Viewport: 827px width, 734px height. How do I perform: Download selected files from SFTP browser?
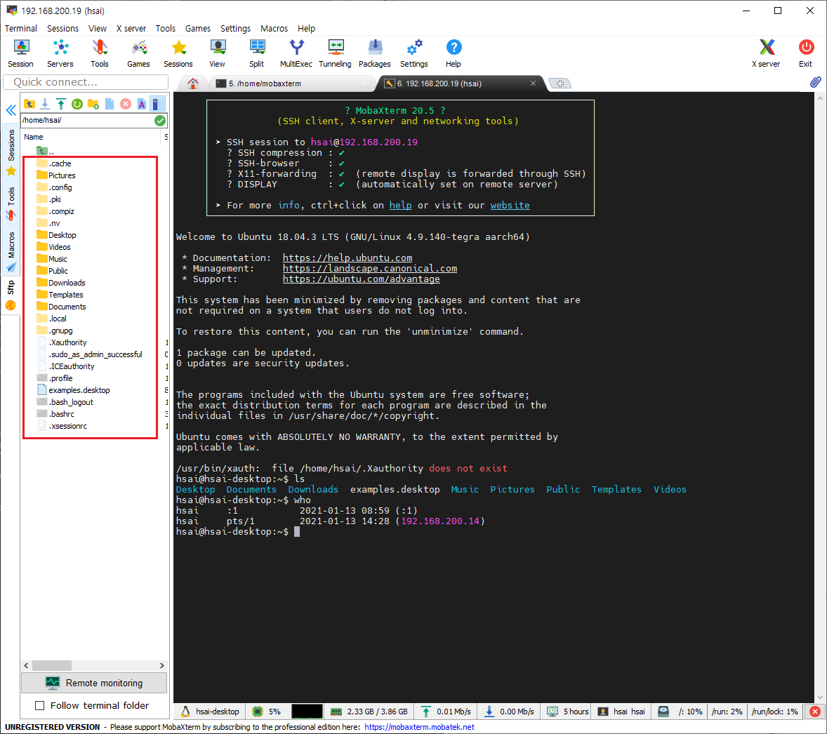coord(46,104)
